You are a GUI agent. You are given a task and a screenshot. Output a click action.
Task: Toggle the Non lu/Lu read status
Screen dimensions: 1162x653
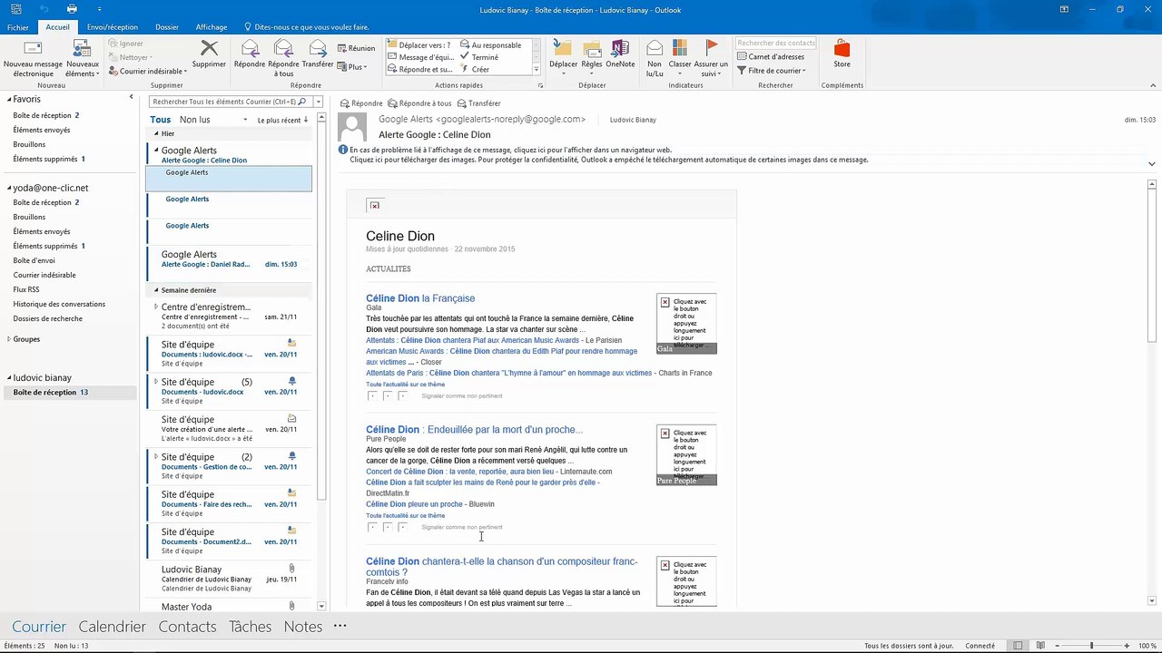click(655, 57)
